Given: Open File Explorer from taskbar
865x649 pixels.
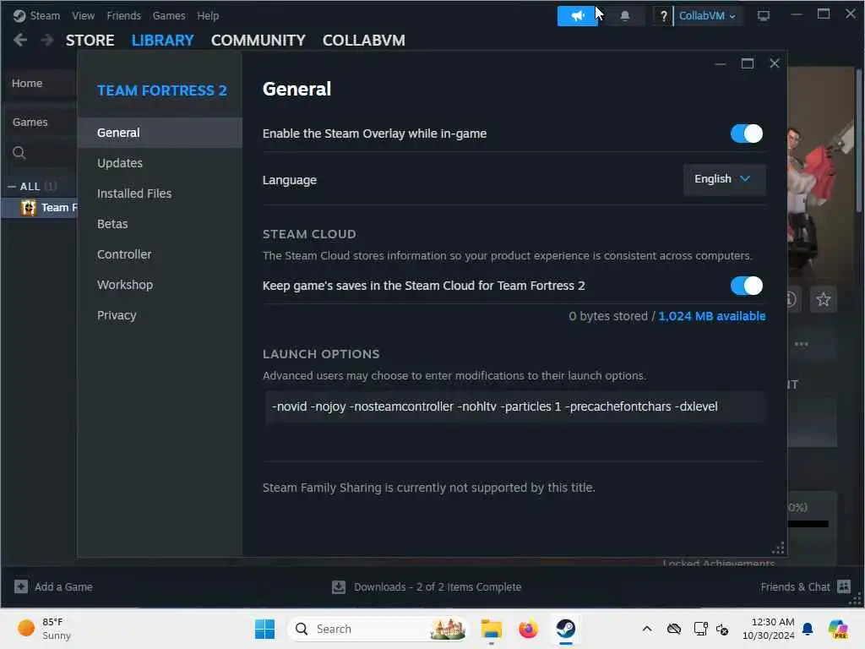Looking at the screenshot, I should 491,629.
